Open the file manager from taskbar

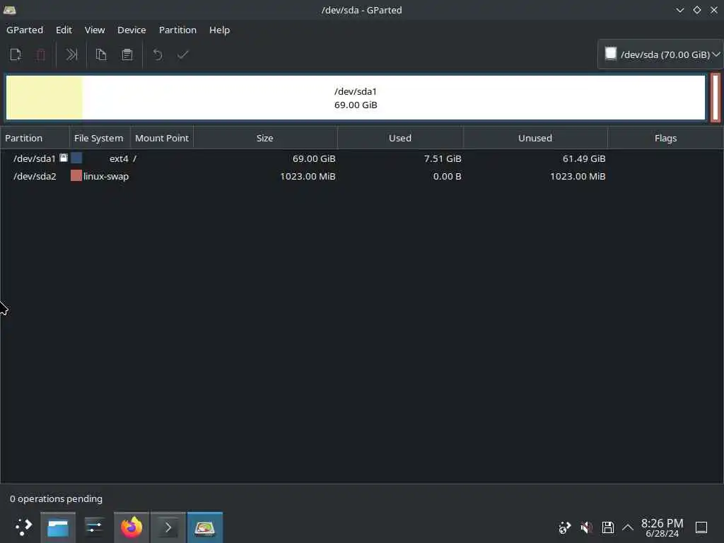58,527
